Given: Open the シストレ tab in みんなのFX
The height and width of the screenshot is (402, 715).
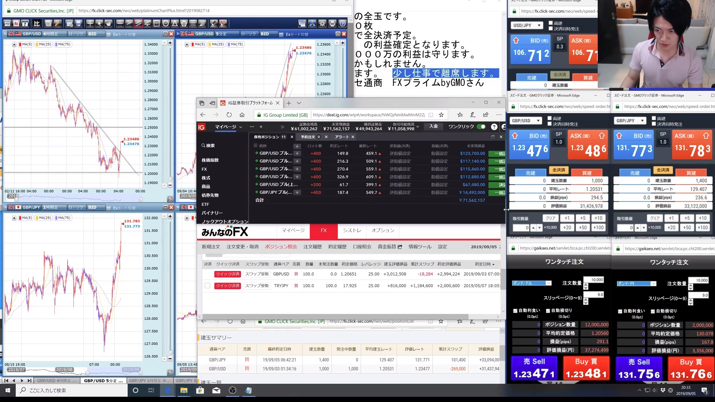Looking at the screenshot, I should (x=352, y=230).
